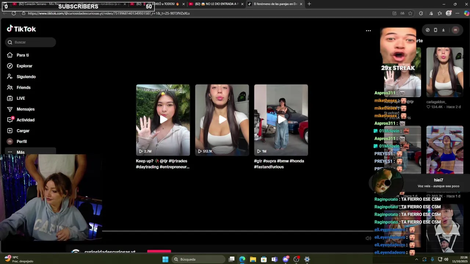Screen dimensions: 470x264
Task: Reload the page with refresh button
Action: pos(14,13)
